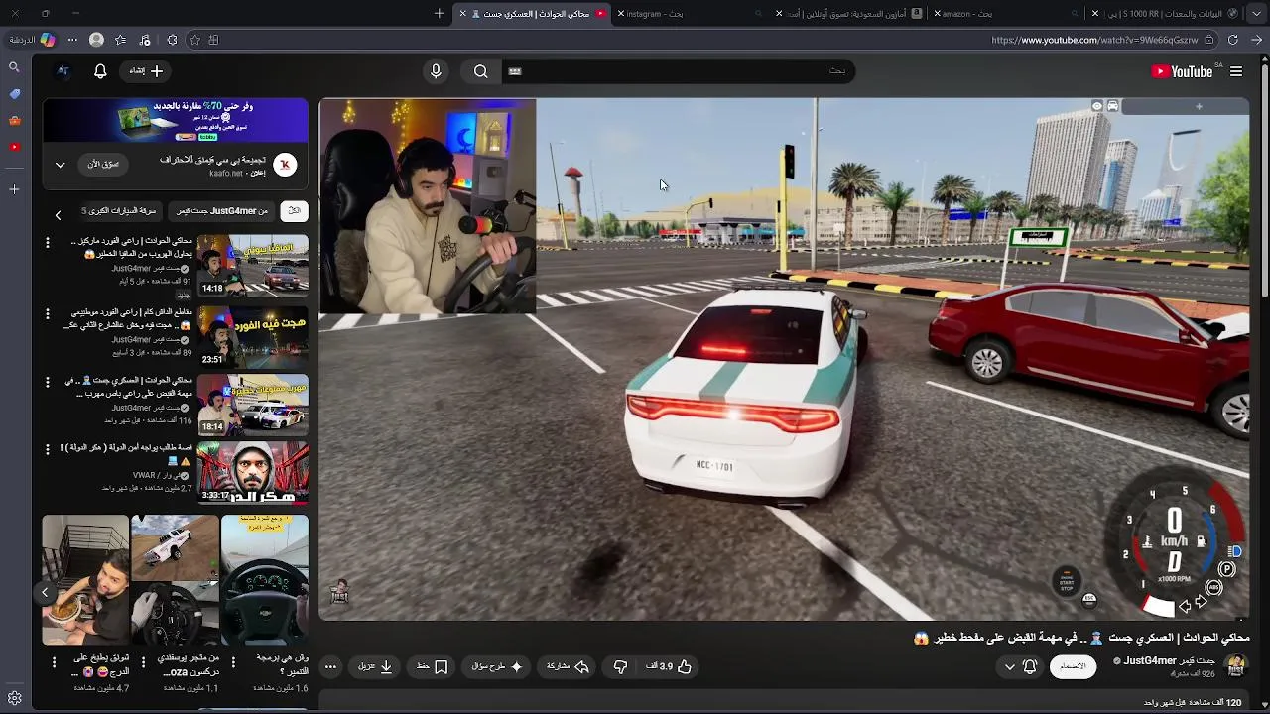The width and height of the screenshot is (1270, 714).
Task: Select the الكل filter chip
Action: pos(294,211)
